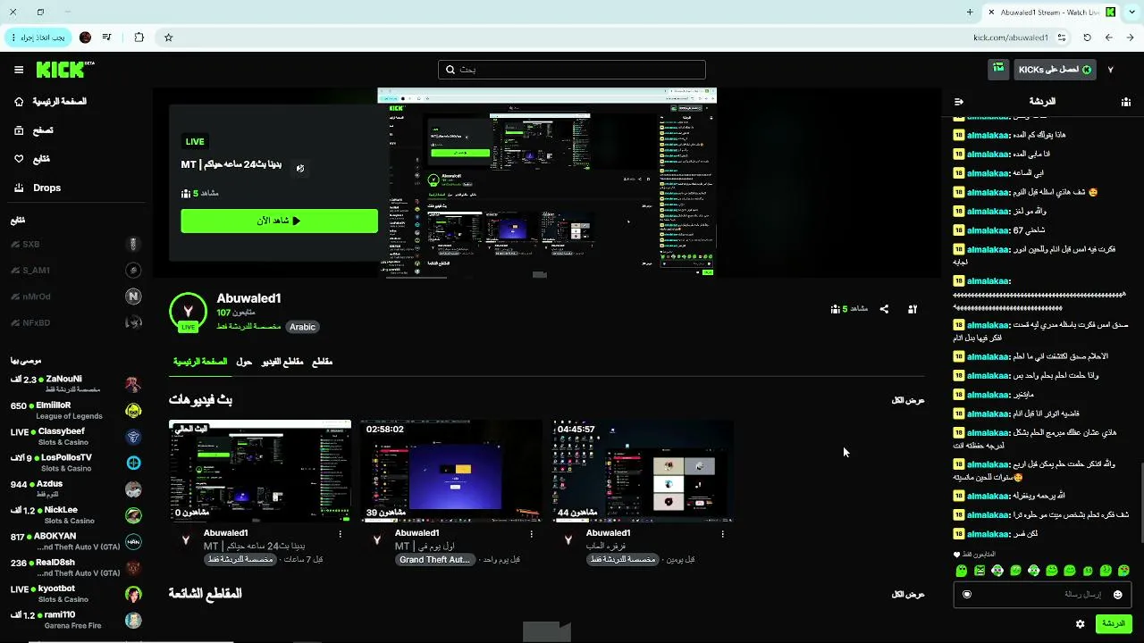Open Drops in the sidebar
Viewport: 1144px width, 643px height.
pos(38,188)
